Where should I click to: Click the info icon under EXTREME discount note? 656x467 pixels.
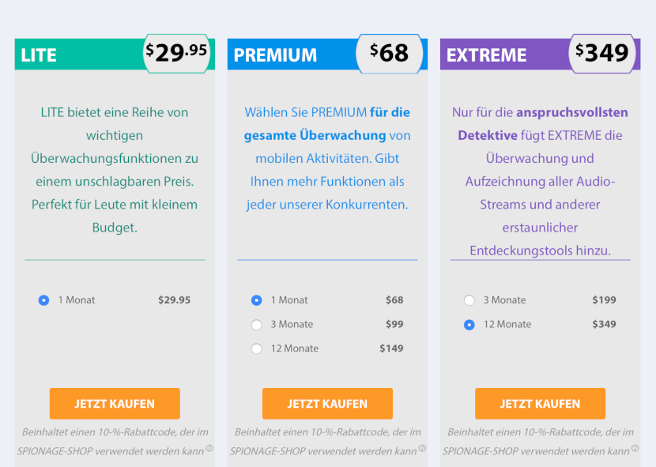click(635, 448)
